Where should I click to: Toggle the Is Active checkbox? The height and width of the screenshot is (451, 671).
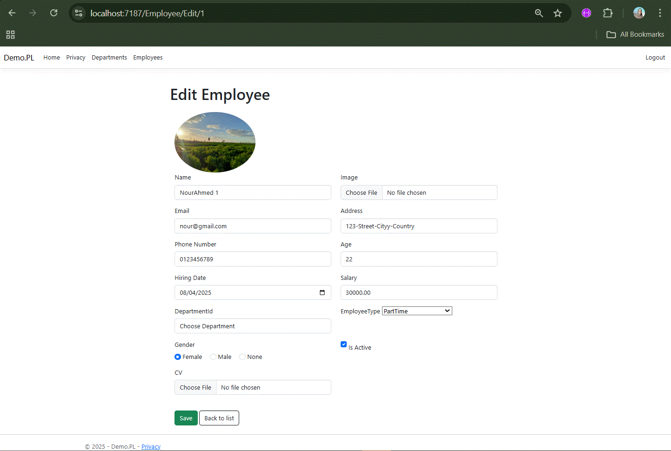click(x=343, y=344)
